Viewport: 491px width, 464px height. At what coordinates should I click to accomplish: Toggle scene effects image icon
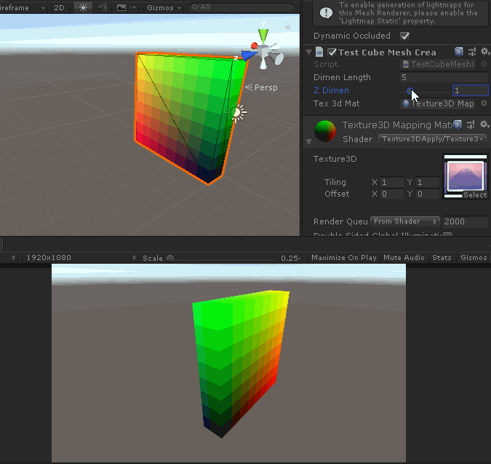click(x=121, y=7)
